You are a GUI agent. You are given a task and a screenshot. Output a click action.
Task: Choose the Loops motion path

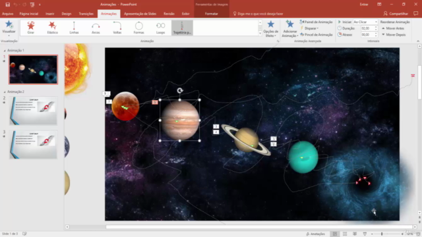coord(160,28)
